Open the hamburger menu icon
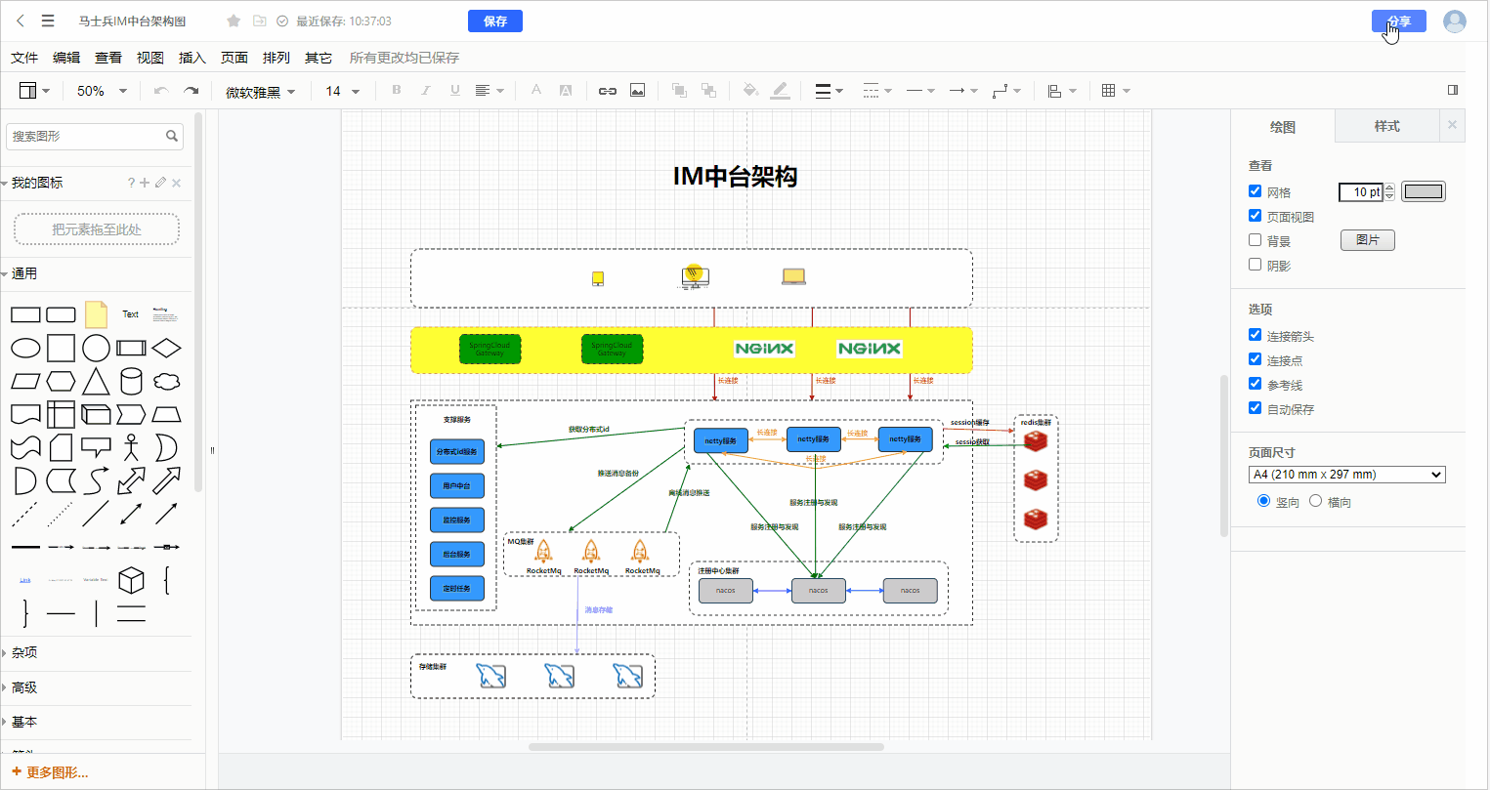Screen dimensions: 1490x790 click(x=48, y=21)
